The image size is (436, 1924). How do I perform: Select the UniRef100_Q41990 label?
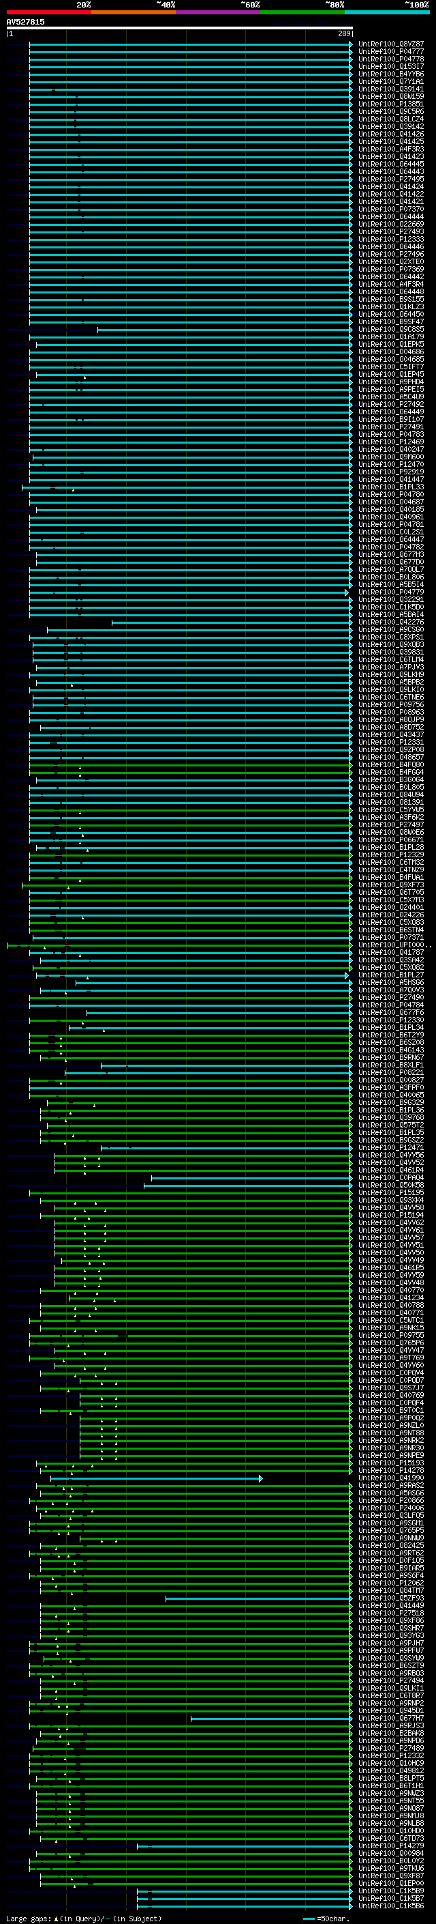[x=391, y=1478]
